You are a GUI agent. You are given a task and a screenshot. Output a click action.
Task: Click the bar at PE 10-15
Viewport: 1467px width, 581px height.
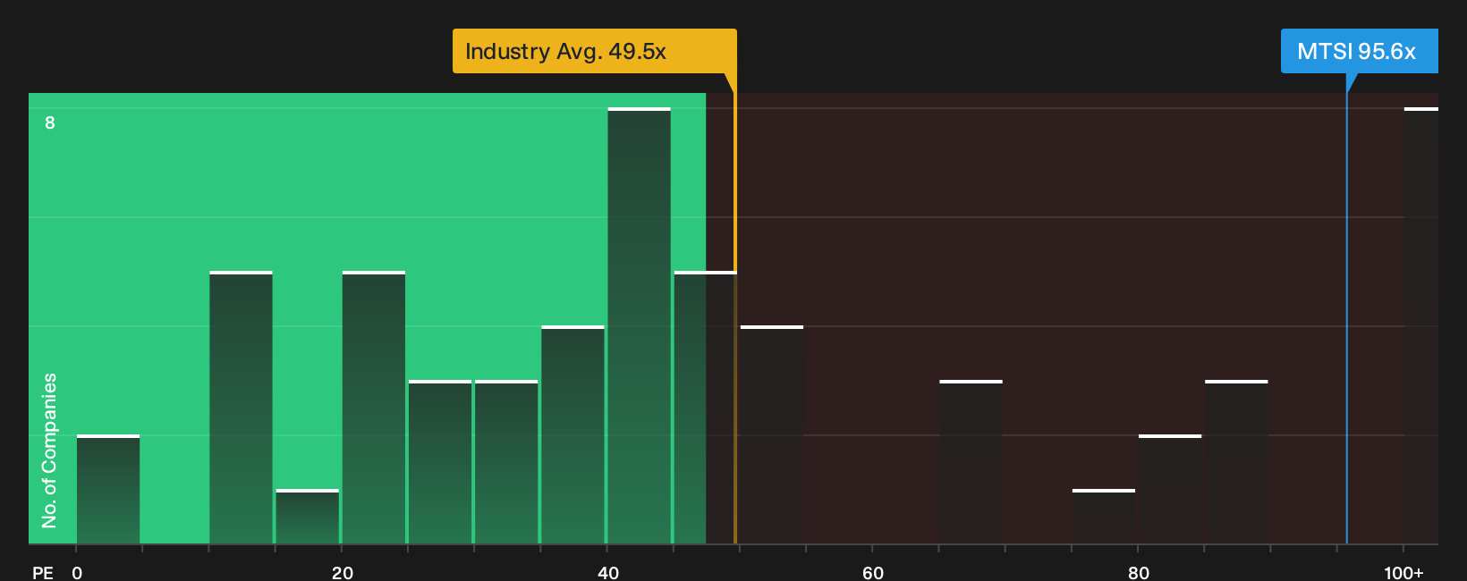(242, 408)
